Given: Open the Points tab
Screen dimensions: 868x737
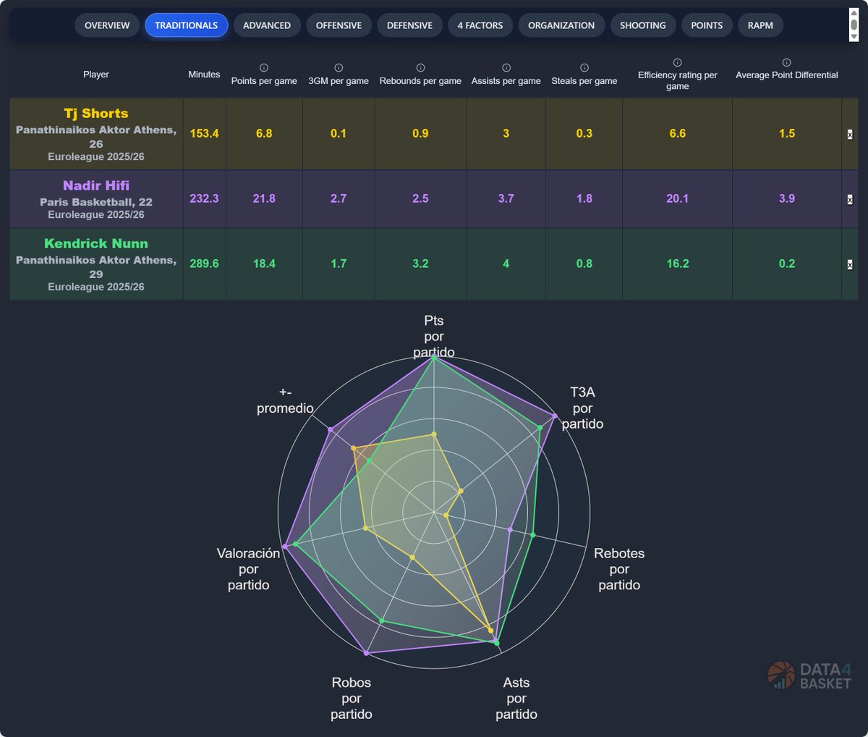Looking at the screenshot, I should [707, 25].
